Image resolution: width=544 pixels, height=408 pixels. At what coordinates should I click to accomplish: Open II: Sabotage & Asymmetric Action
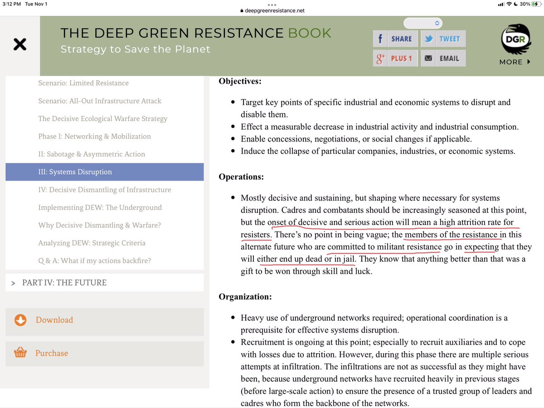tap(92, 154)
